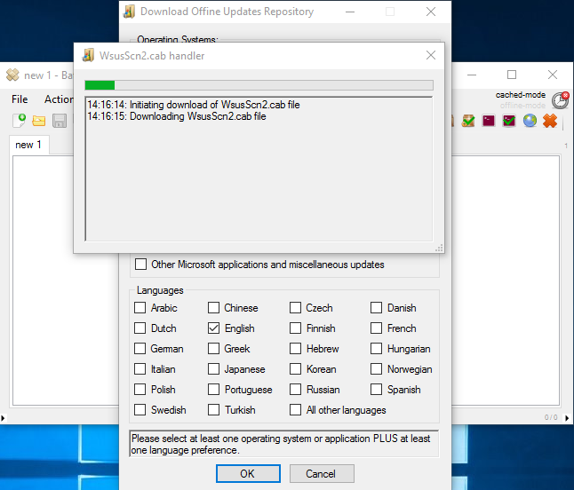Image resolution: width=574 pixels, height=490 pixels.
Task: Select the 'new 1' grid tab
Action: click(x=28, y=145)
